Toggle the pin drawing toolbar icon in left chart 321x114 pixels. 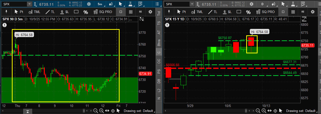click(x=6, y=12)
